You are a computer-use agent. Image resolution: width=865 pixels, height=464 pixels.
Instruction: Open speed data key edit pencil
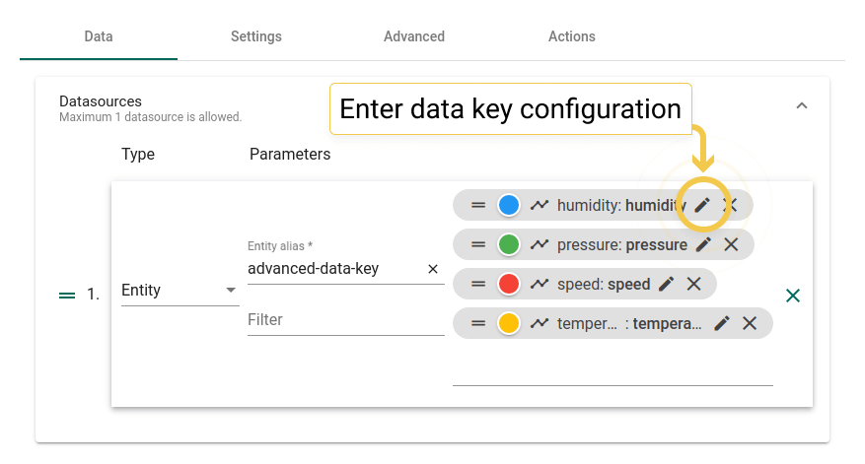click(667, 284)
